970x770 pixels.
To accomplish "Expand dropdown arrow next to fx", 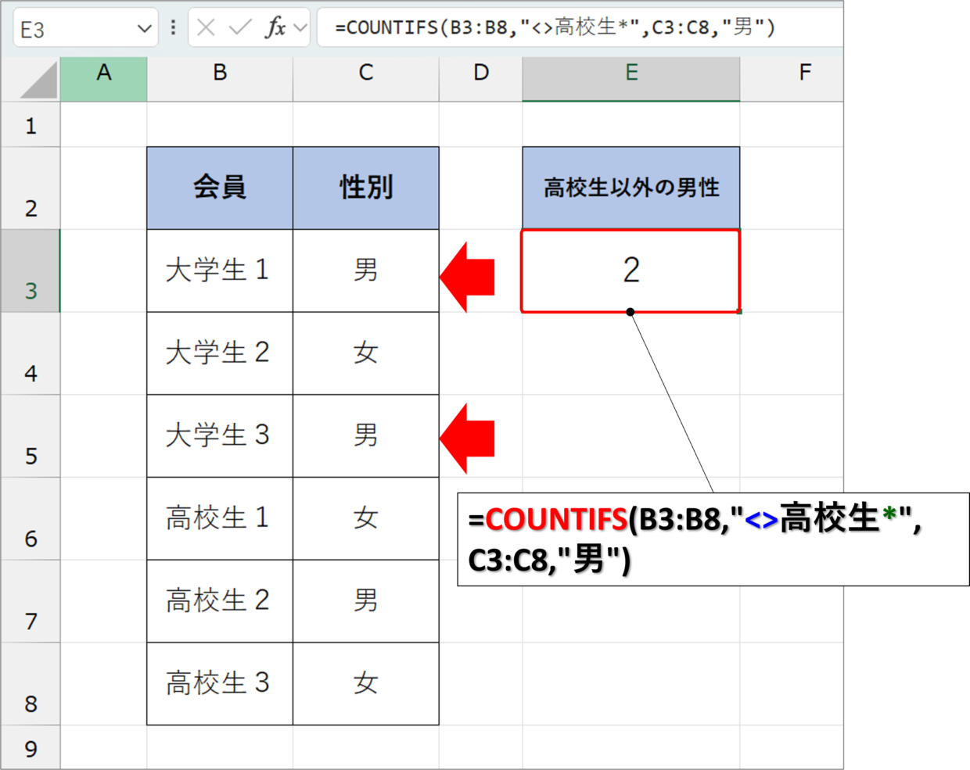I will click(300, 28).
